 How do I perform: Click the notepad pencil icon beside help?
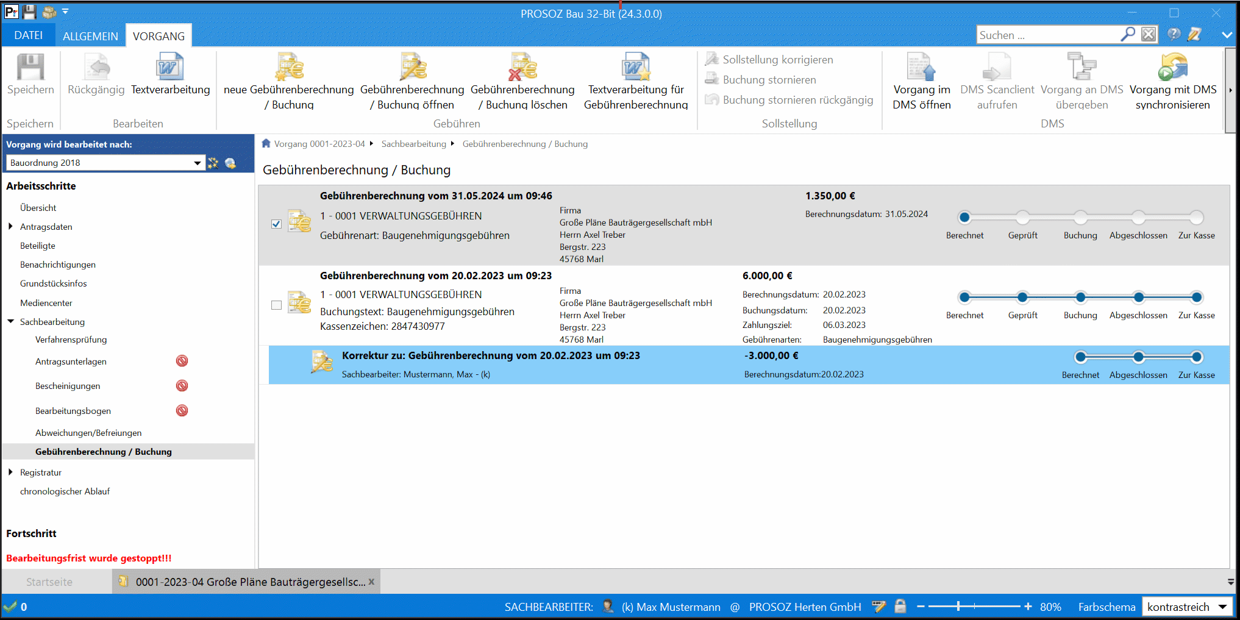click(1195, 35)
